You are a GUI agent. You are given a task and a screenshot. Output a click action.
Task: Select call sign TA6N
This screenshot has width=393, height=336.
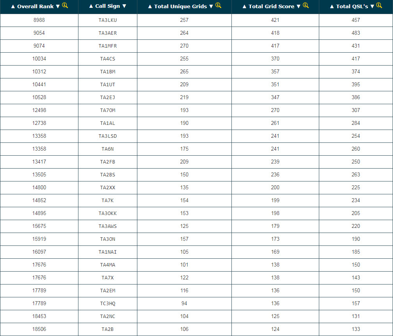point(108,149)
